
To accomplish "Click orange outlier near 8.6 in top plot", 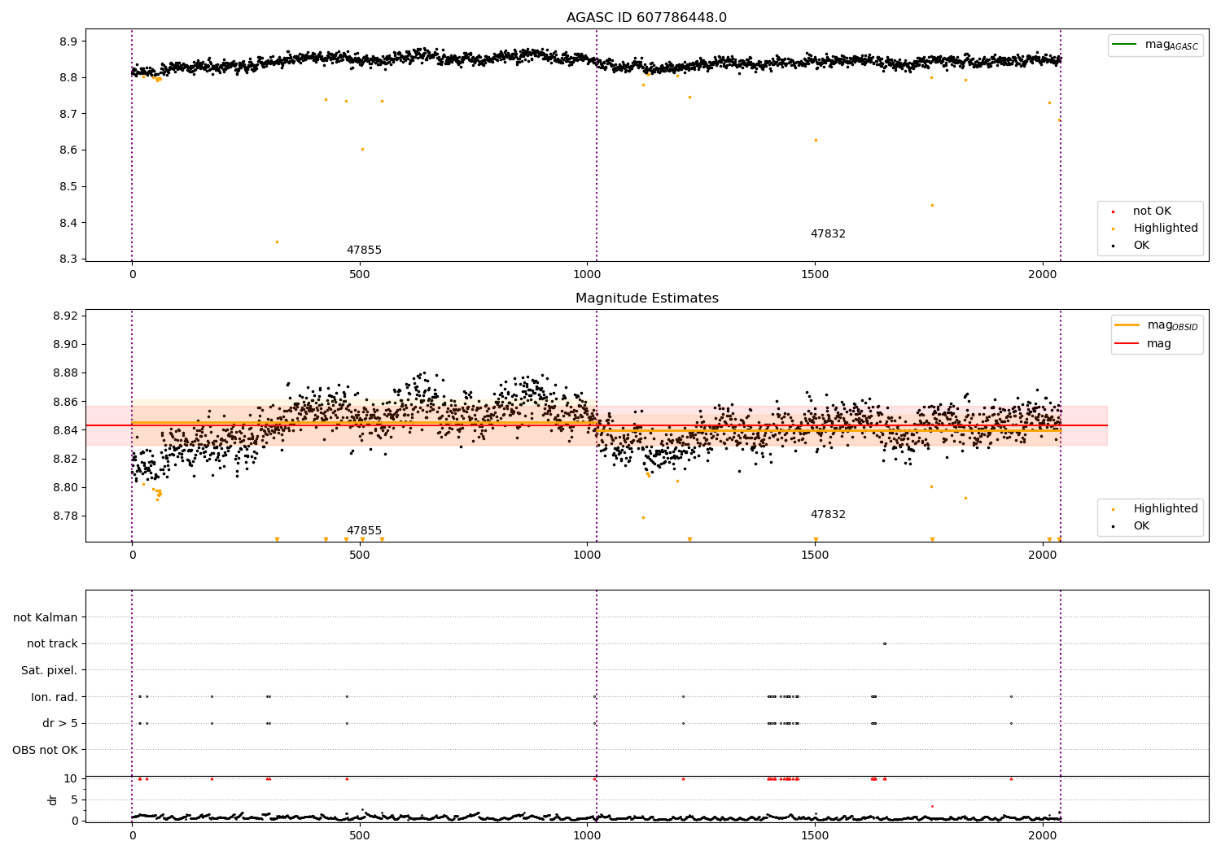I will (362, 149).
